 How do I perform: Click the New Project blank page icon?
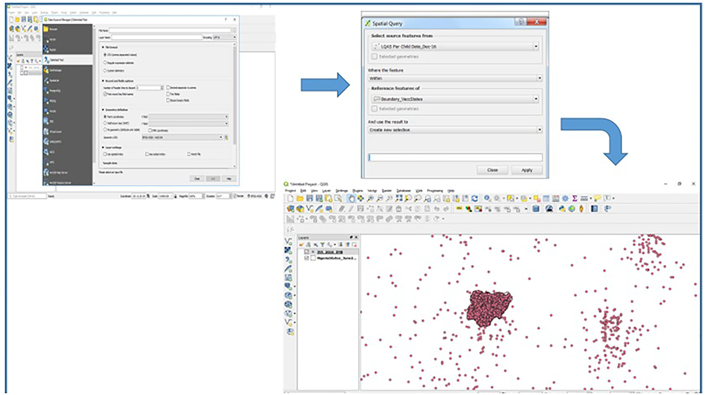[x=290, y=198]
